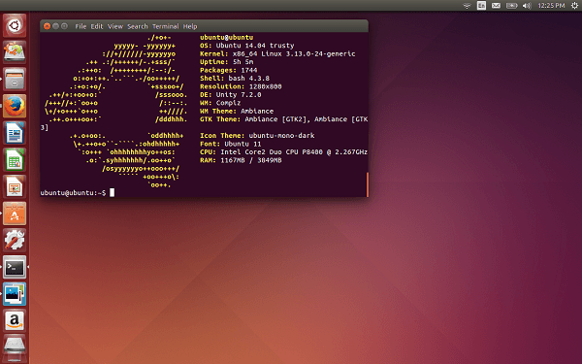Screen dimensions: 582x364
Task: Launch Firefox web browser
Action: 15,106
